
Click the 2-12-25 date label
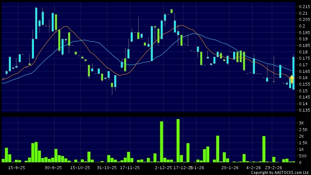tap(163, 168)
